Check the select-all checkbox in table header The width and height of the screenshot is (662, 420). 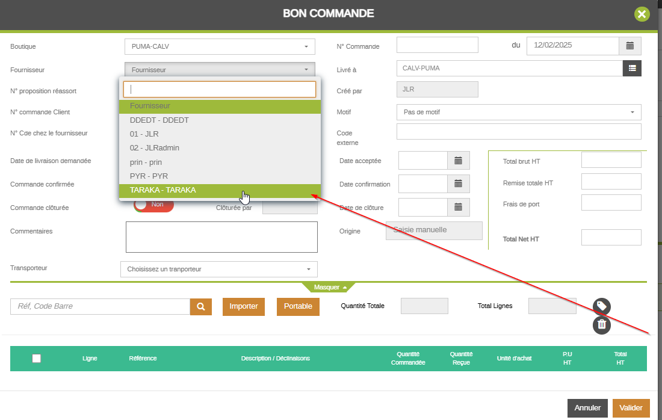click(37, 358)
